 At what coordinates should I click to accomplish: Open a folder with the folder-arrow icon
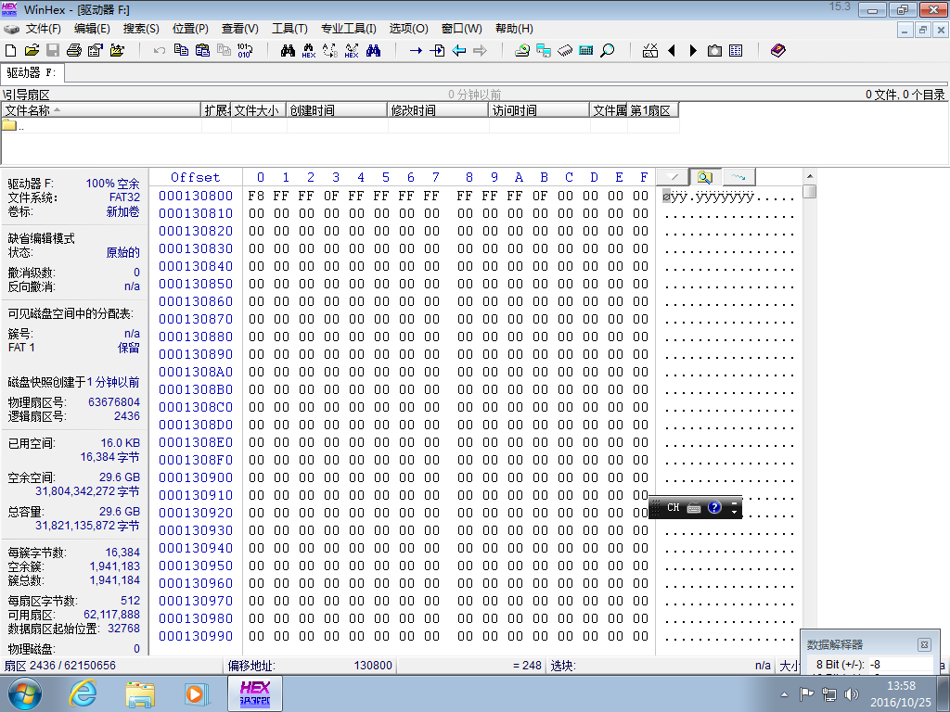click(x=117, y=51)
